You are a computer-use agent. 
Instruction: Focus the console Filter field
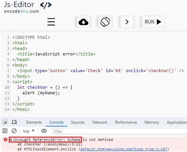pos(120,131)
